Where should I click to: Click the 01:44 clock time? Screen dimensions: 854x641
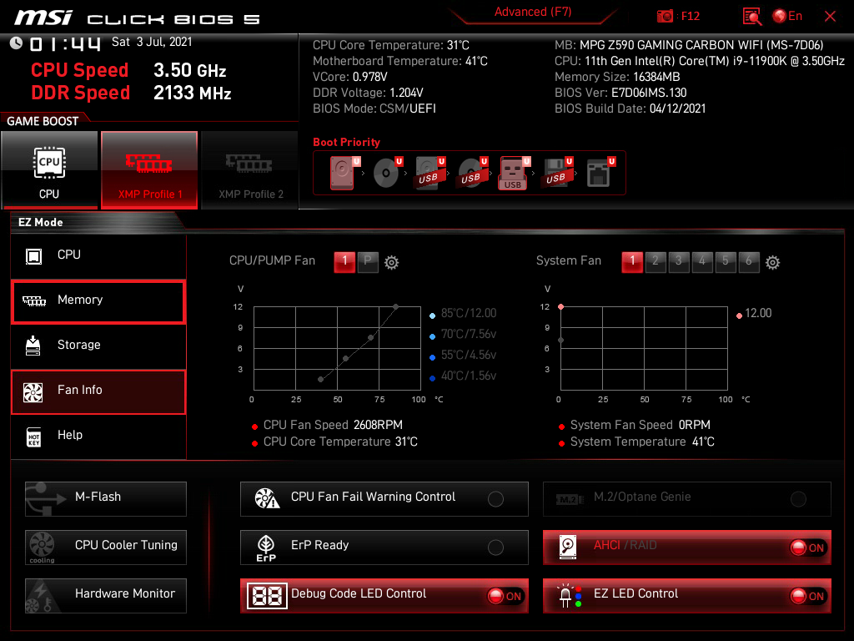[65, 43]
